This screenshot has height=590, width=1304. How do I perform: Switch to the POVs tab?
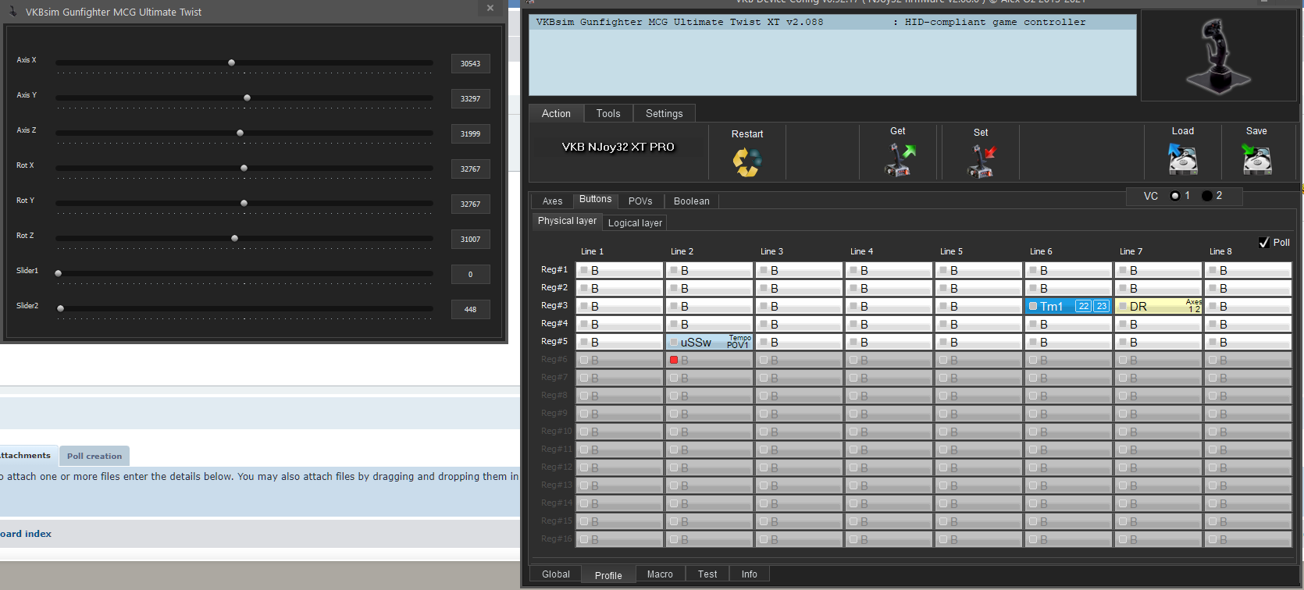point(640,201)
